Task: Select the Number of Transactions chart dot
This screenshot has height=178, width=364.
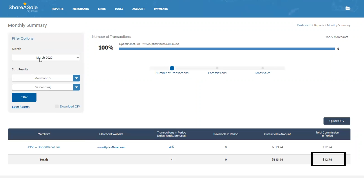Action: [x=172, y=68]
